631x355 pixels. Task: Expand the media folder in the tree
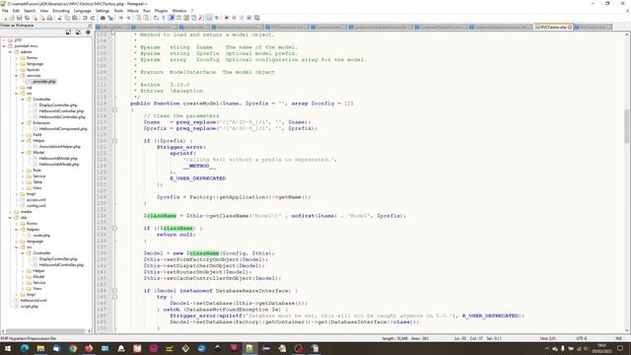pyautogui.click(x=10, y=212)
